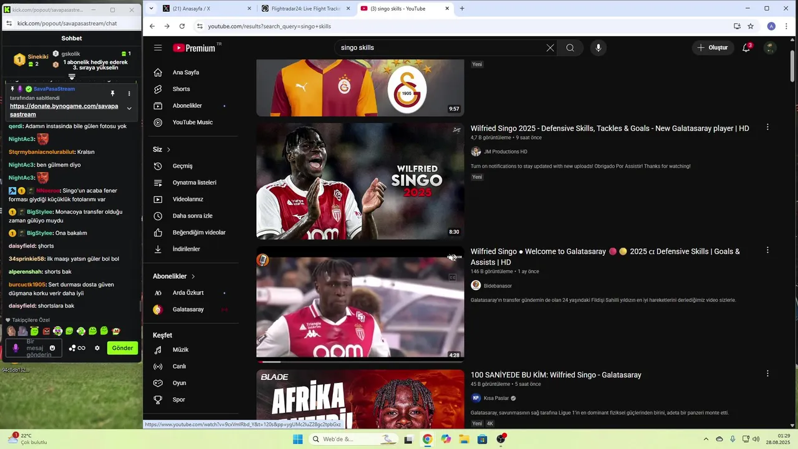Open YouTube Music from sidebar

[x=193, y=122]
